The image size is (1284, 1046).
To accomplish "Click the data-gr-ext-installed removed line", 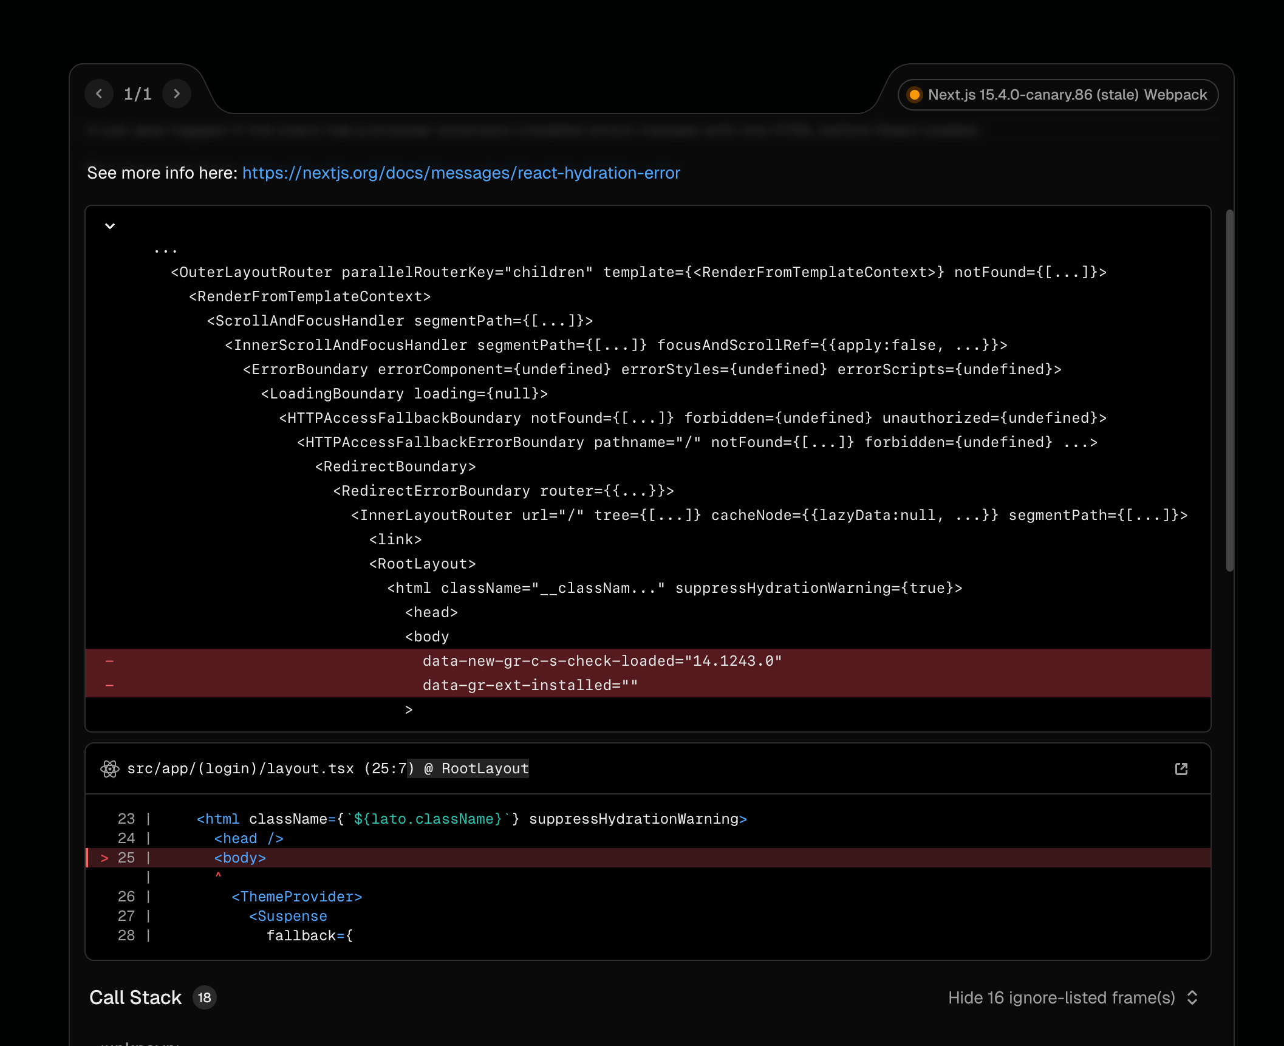I will point(648,685).
